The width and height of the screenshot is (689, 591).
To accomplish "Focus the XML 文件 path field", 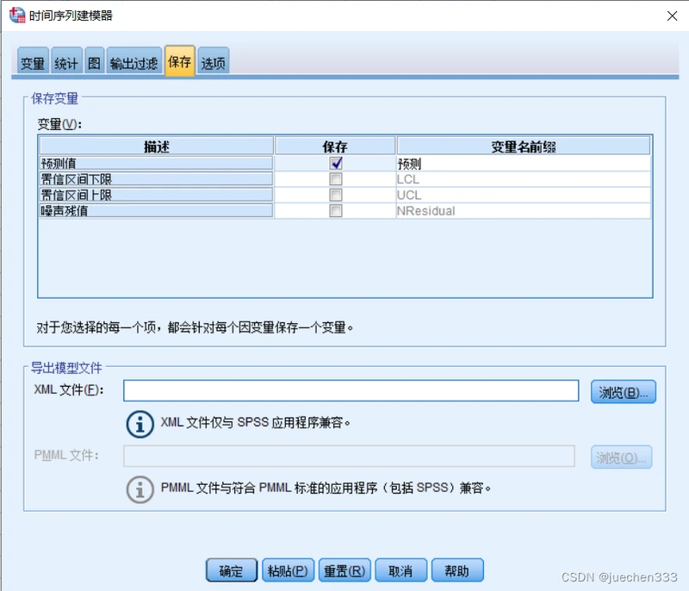I will pyautogui.click(x=351, y=390).
